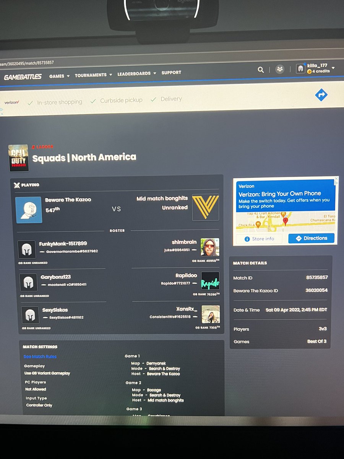344x459 pixels.
Task: Click shimbrain profile photo
Action: pos(210,247)
